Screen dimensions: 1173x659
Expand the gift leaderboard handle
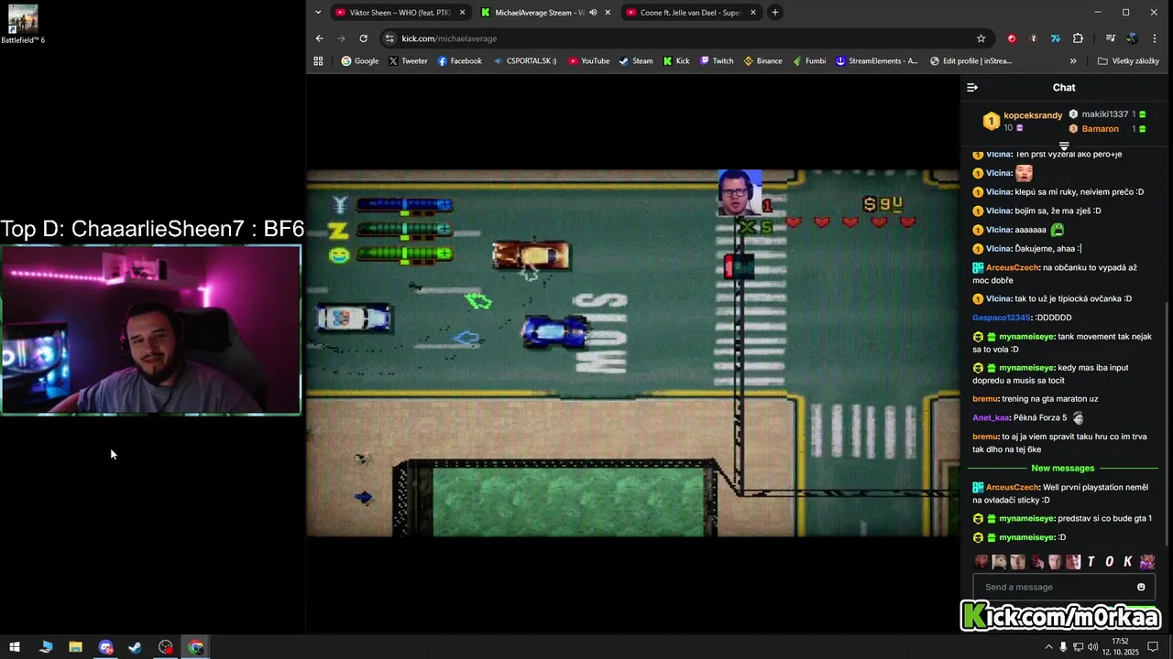(x=1064, y=146)
